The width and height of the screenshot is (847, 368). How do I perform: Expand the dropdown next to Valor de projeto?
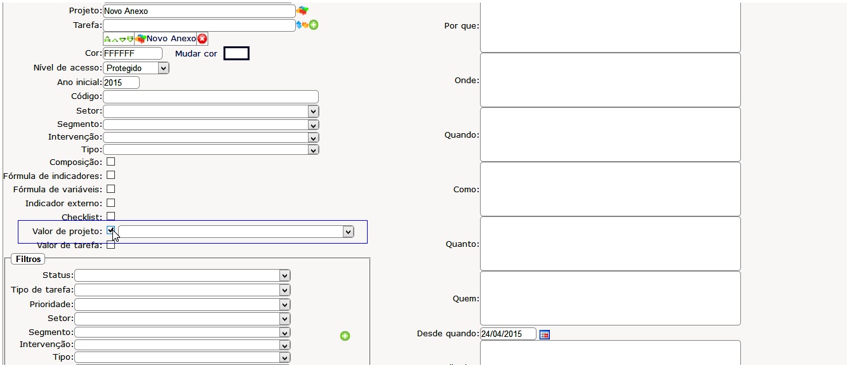click(236, 232)
